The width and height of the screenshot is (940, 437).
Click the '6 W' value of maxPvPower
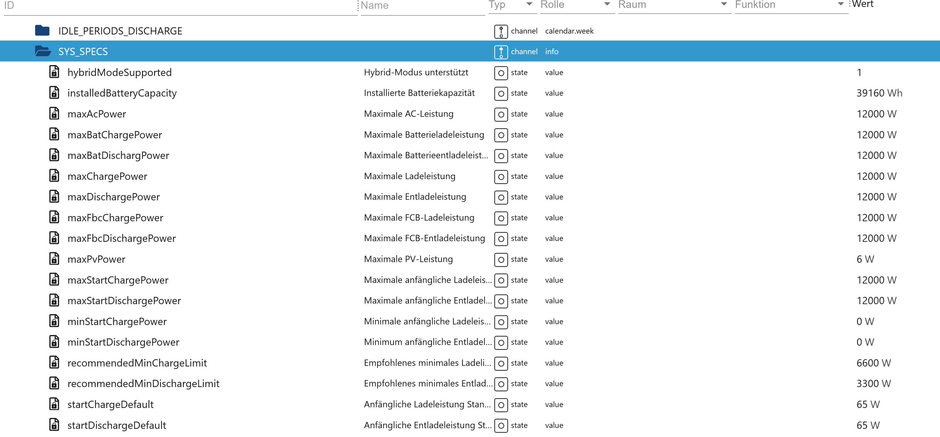coord(865,259)
